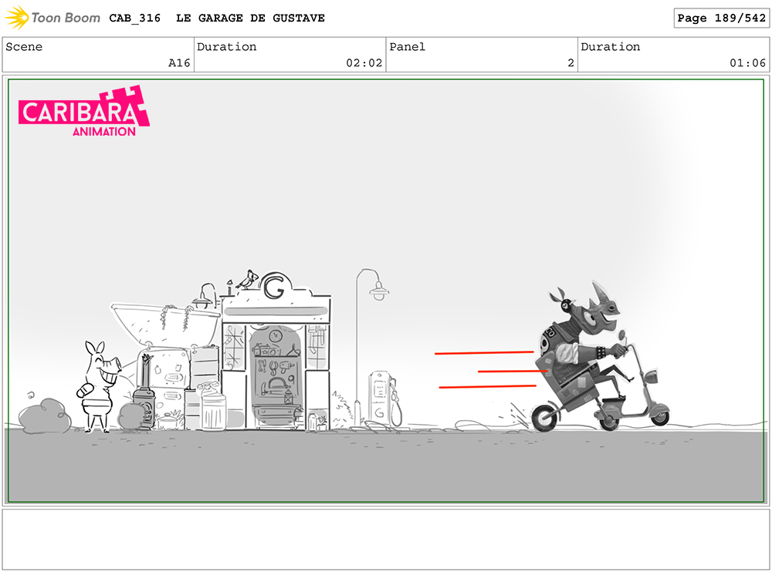Click the empty notes box below the panel

pos(386,540)
